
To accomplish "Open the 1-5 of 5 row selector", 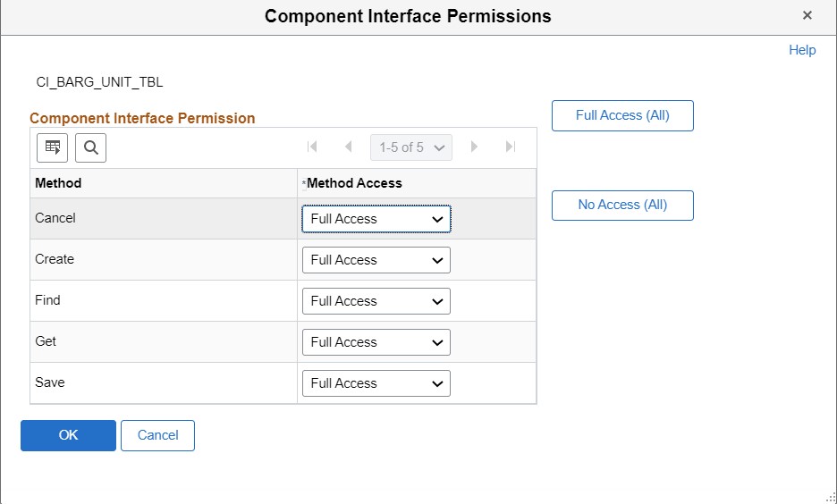I will 411,147.
